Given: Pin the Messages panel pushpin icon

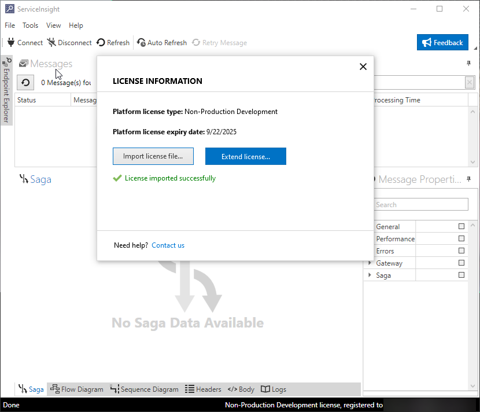Looking at the screenshot, I should [469, 64].
